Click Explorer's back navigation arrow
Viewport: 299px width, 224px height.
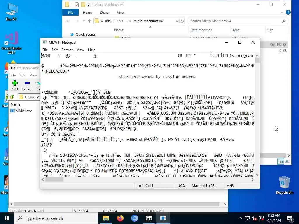click(x=68, y=21)
